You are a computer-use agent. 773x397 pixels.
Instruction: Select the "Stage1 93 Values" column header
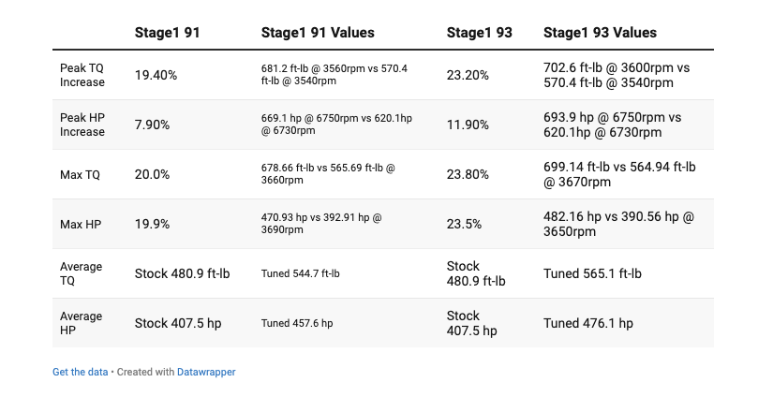pos(600,33)
